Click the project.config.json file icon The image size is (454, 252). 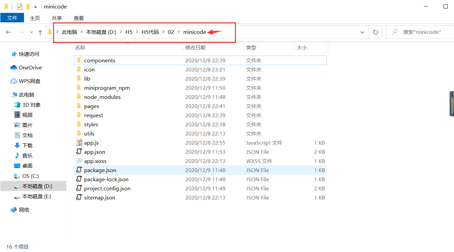[79, 188]
